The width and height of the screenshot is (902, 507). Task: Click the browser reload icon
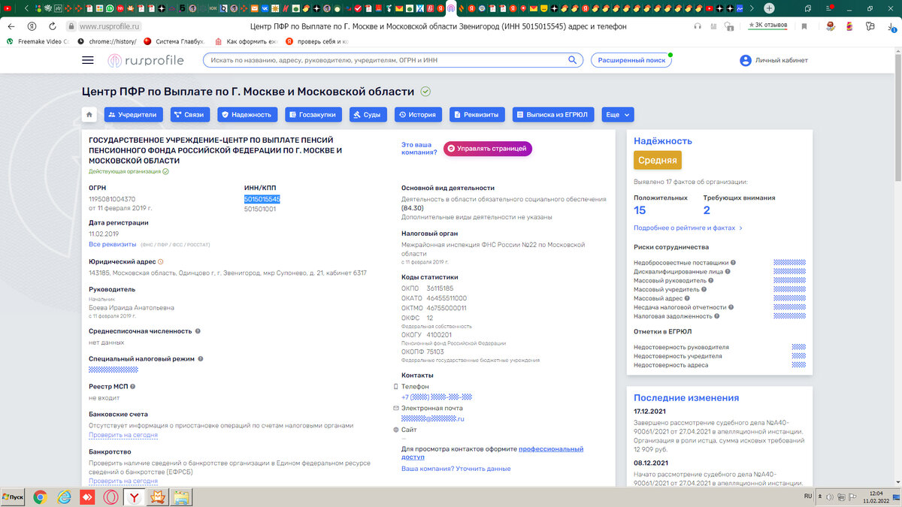point(51,26)
